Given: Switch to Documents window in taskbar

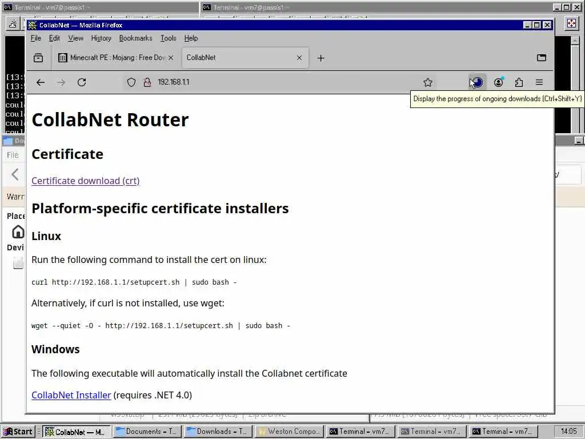Looking at the screenshot, I should 147,432.
